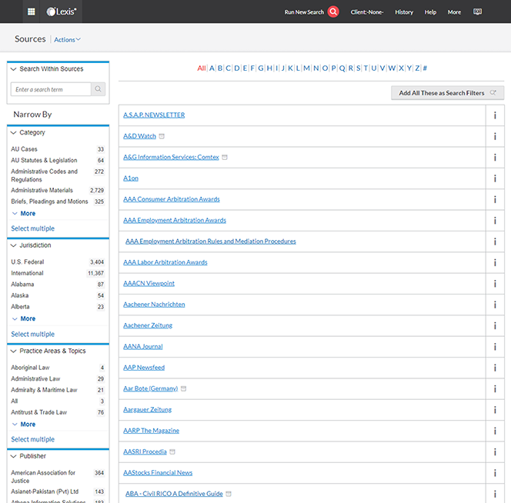Open the Help menu
Viewport: 511px width, 503px height.
pyautogui.click(x=430, y=12)
